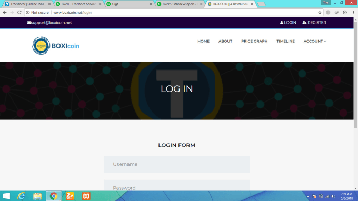Image resolution: width=358 pixels, height=201 pixels.
Task: Open the Windows Start button
Action: pos(6,196)
